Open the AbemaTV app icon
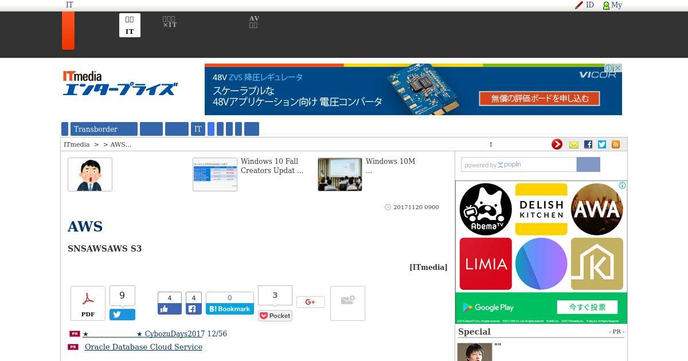This screenshot has width=688, height=361. tap(486, 209)
